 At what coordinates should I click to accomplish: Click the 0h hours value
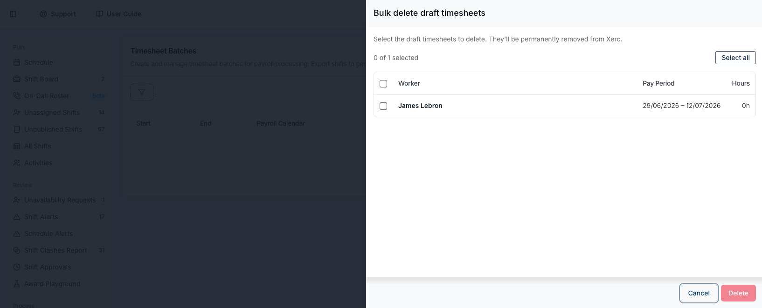click(x=746, y=106)
